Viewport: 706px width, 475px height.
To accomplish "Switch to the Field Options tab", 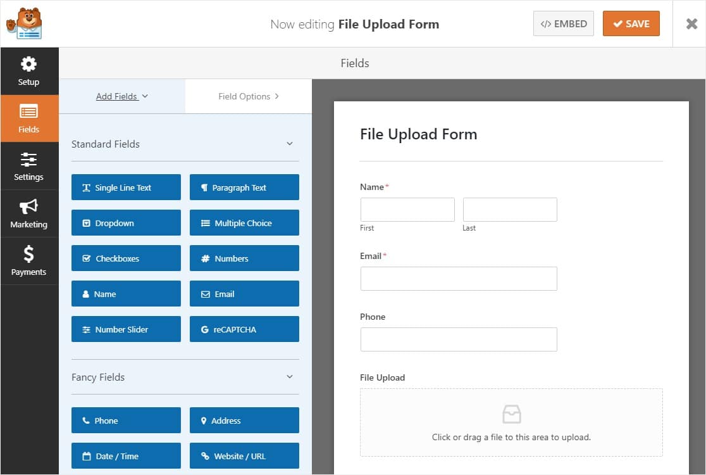I will tap(247, 96).
